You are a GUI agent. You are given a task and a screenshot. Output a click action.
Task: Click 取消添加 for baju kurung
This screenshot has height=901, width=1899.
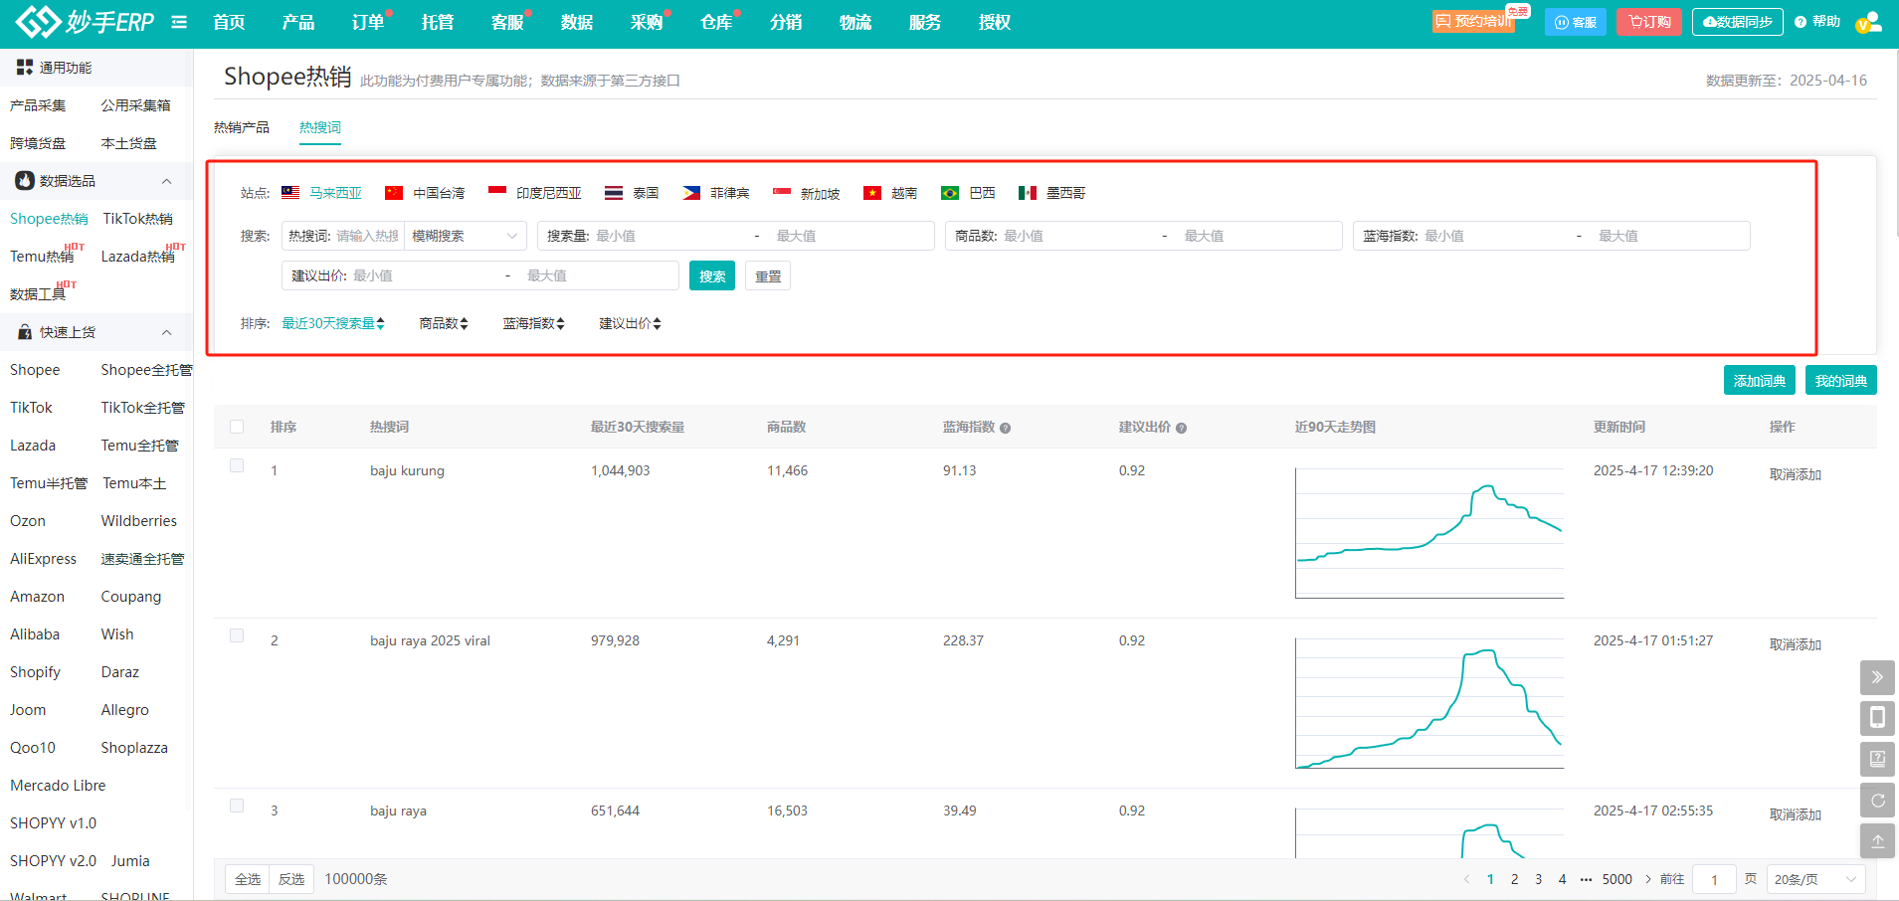(1796, 474)
